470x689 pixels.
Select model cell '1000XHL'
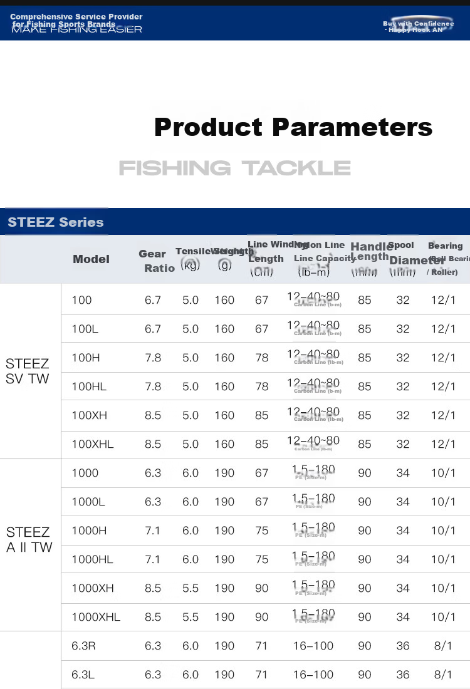[x=96, y=617]
